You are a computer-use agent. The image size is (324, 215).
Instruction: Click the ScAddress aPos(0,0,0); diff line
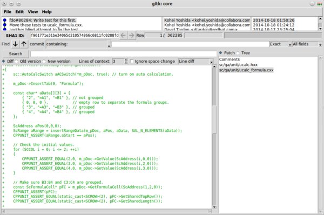(x=37, y=126)
